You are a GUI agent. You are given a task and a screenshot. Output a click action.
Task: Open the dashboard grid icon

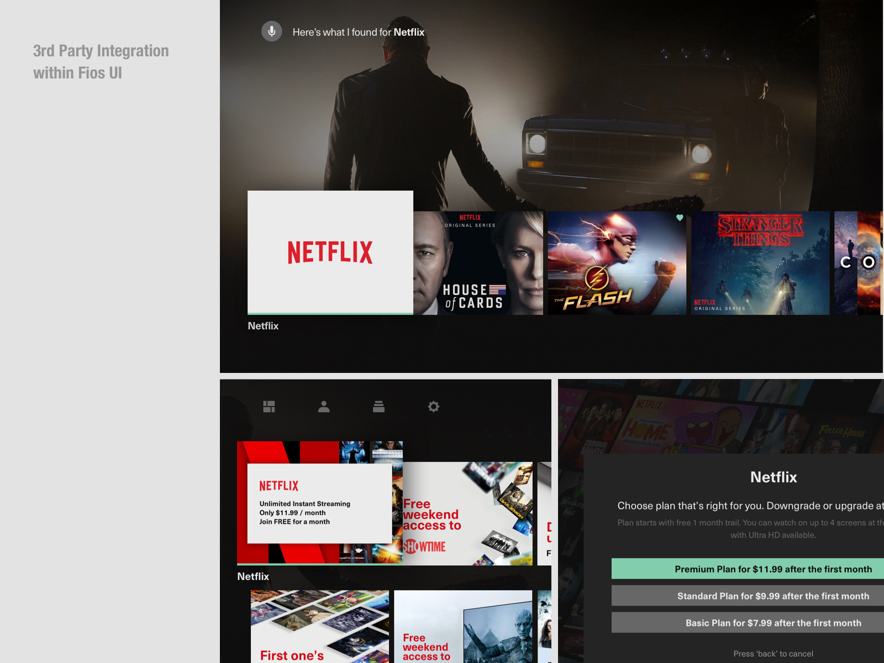[269, 407]
